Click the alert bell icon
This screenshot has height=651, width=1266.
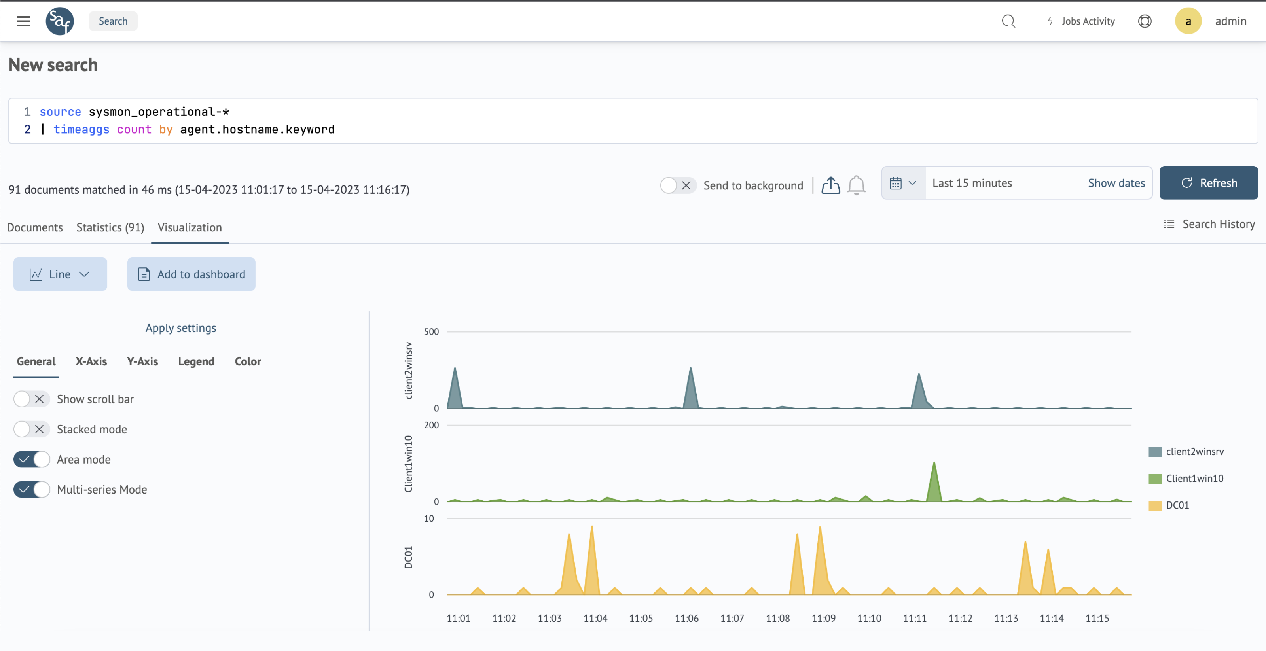(x=856, y=185)
